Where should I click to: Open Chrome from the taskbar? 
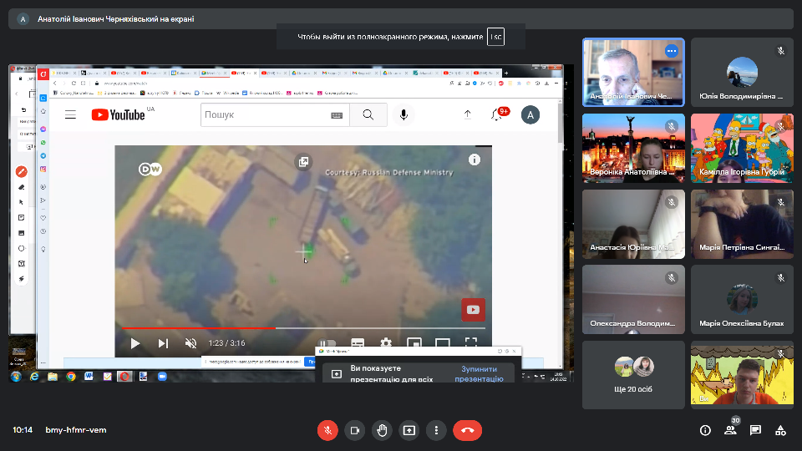pyautogui.click(x=70, y=377)
